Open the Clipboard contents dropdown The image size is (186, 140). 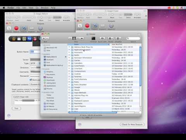click(35, 84)
